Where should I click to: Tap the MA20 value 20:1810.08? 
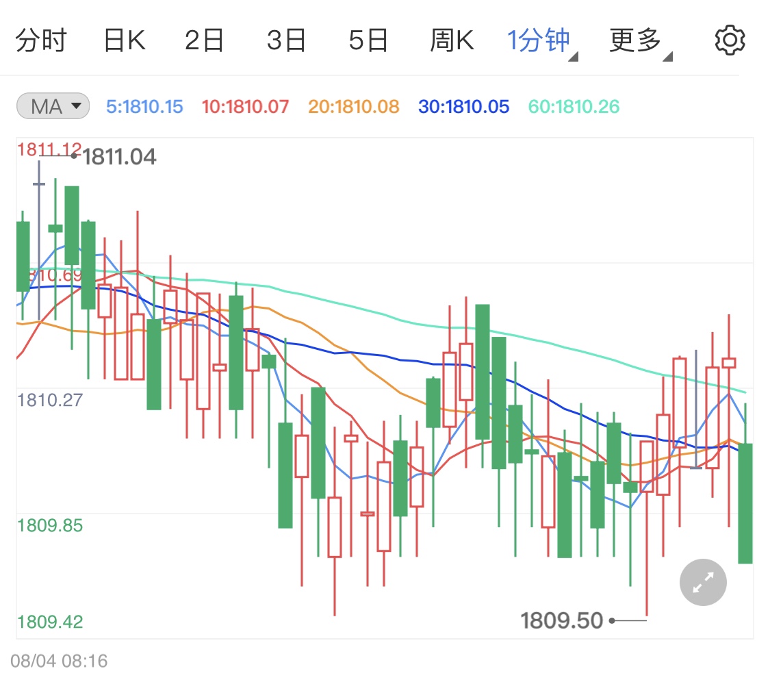coord(354,107)
